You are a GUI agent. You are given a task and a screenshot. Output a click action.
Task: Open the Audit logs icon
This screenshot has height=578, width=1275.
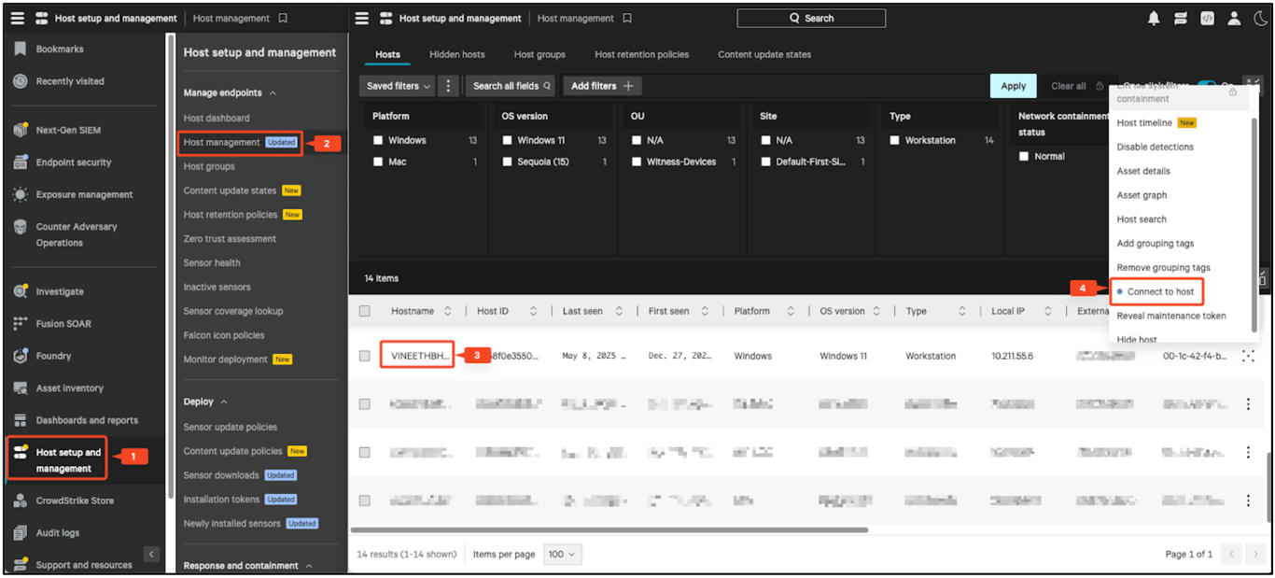(x=21, y=532)
